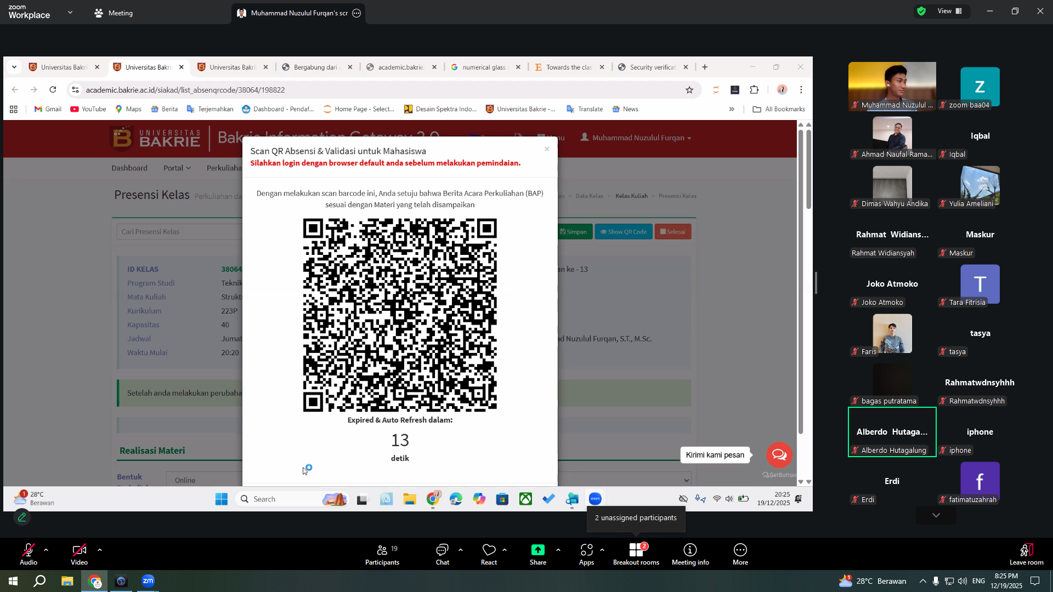The width and height of the screenshot is (1053, 592).
Task: Click the Show QR Code button
Action: (x=624, y=232)
